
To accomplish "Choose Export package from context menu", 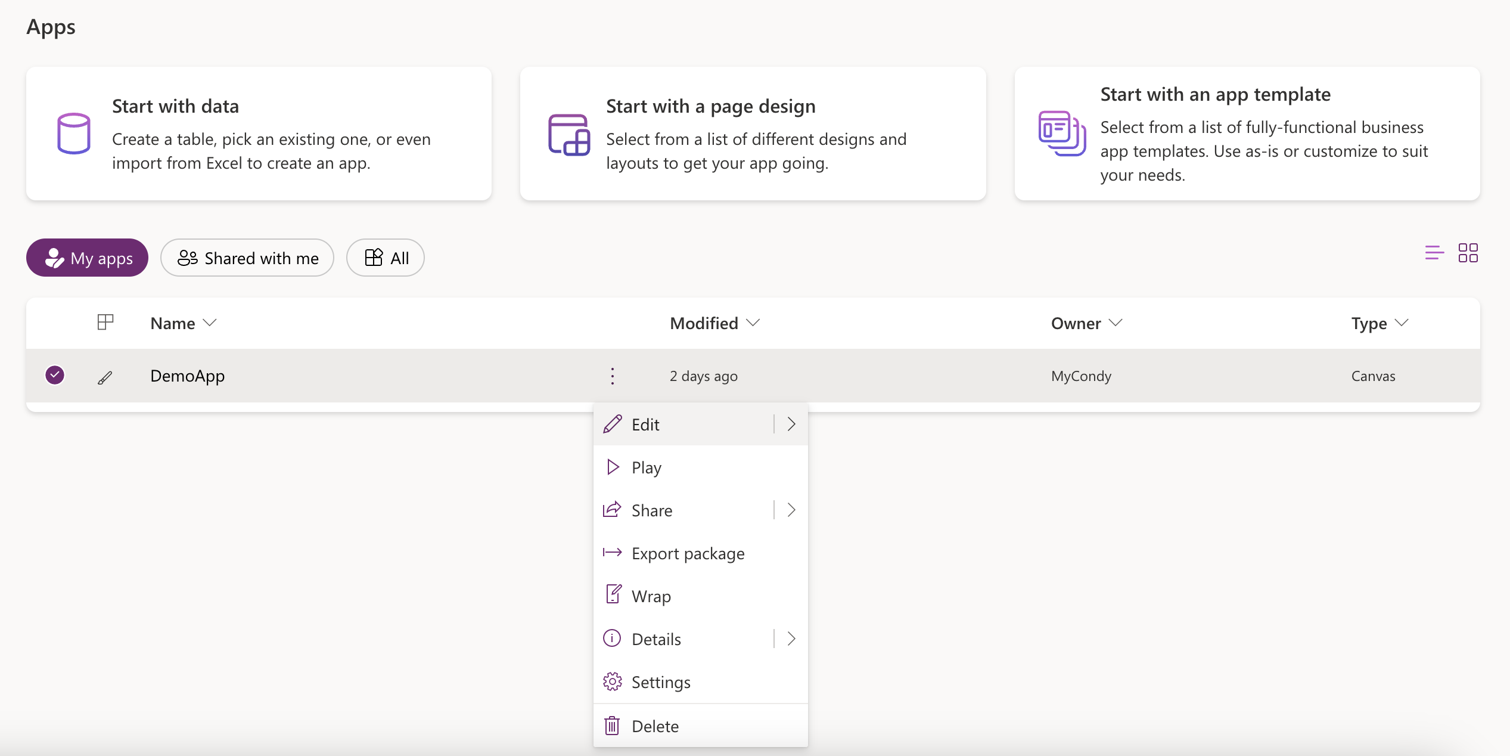I will click(x=688, y=553).
